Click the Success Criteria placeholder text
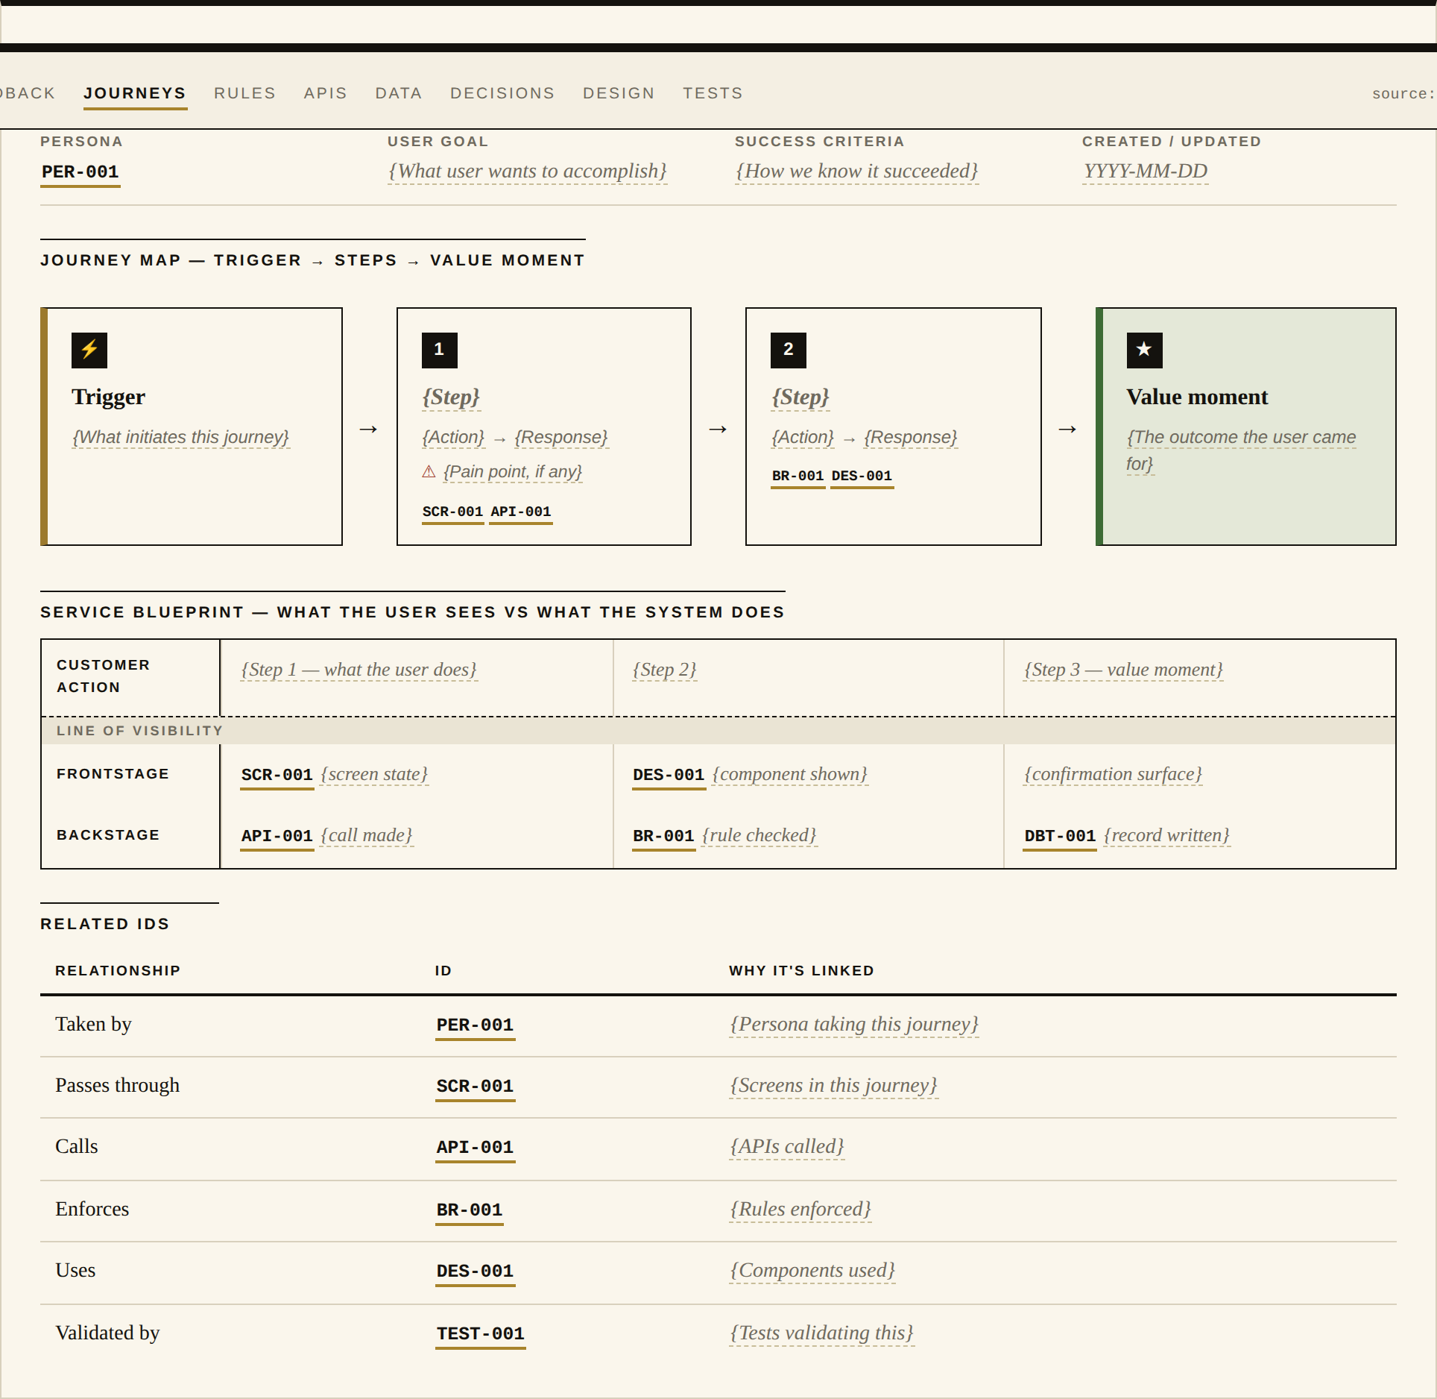The height and width of the screenshot is (1399, 1437). click(857, 172)
